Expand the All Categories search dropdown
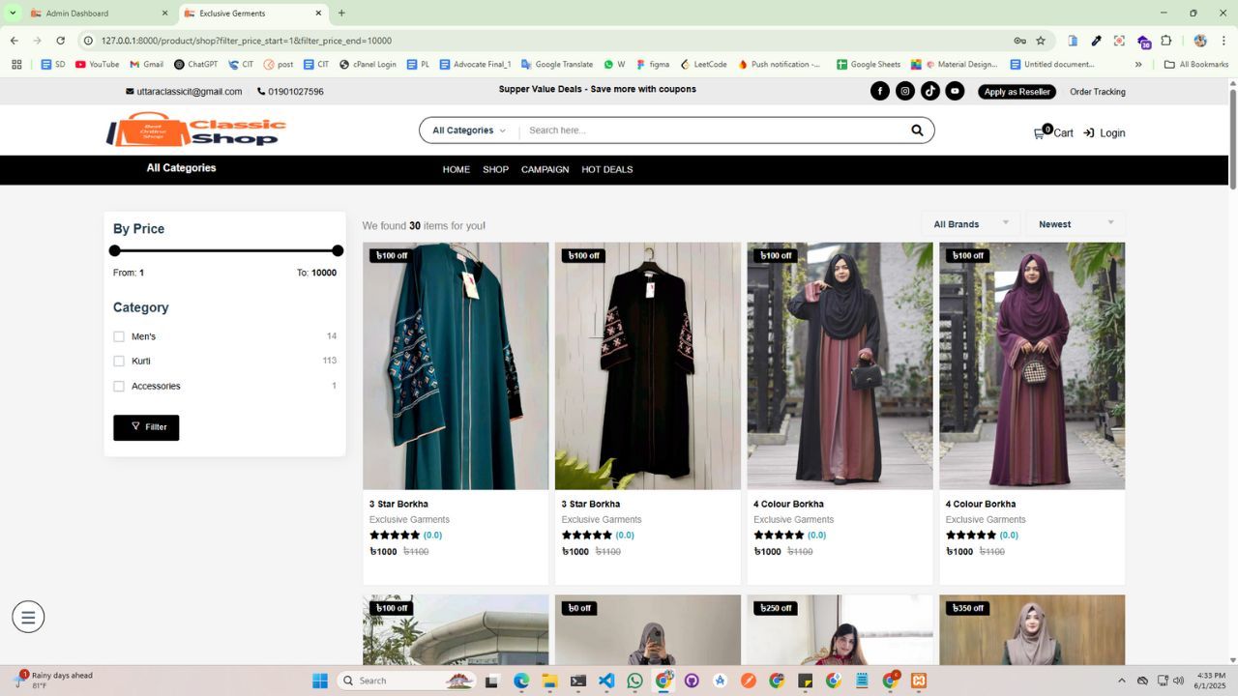 tap(469, 130)
